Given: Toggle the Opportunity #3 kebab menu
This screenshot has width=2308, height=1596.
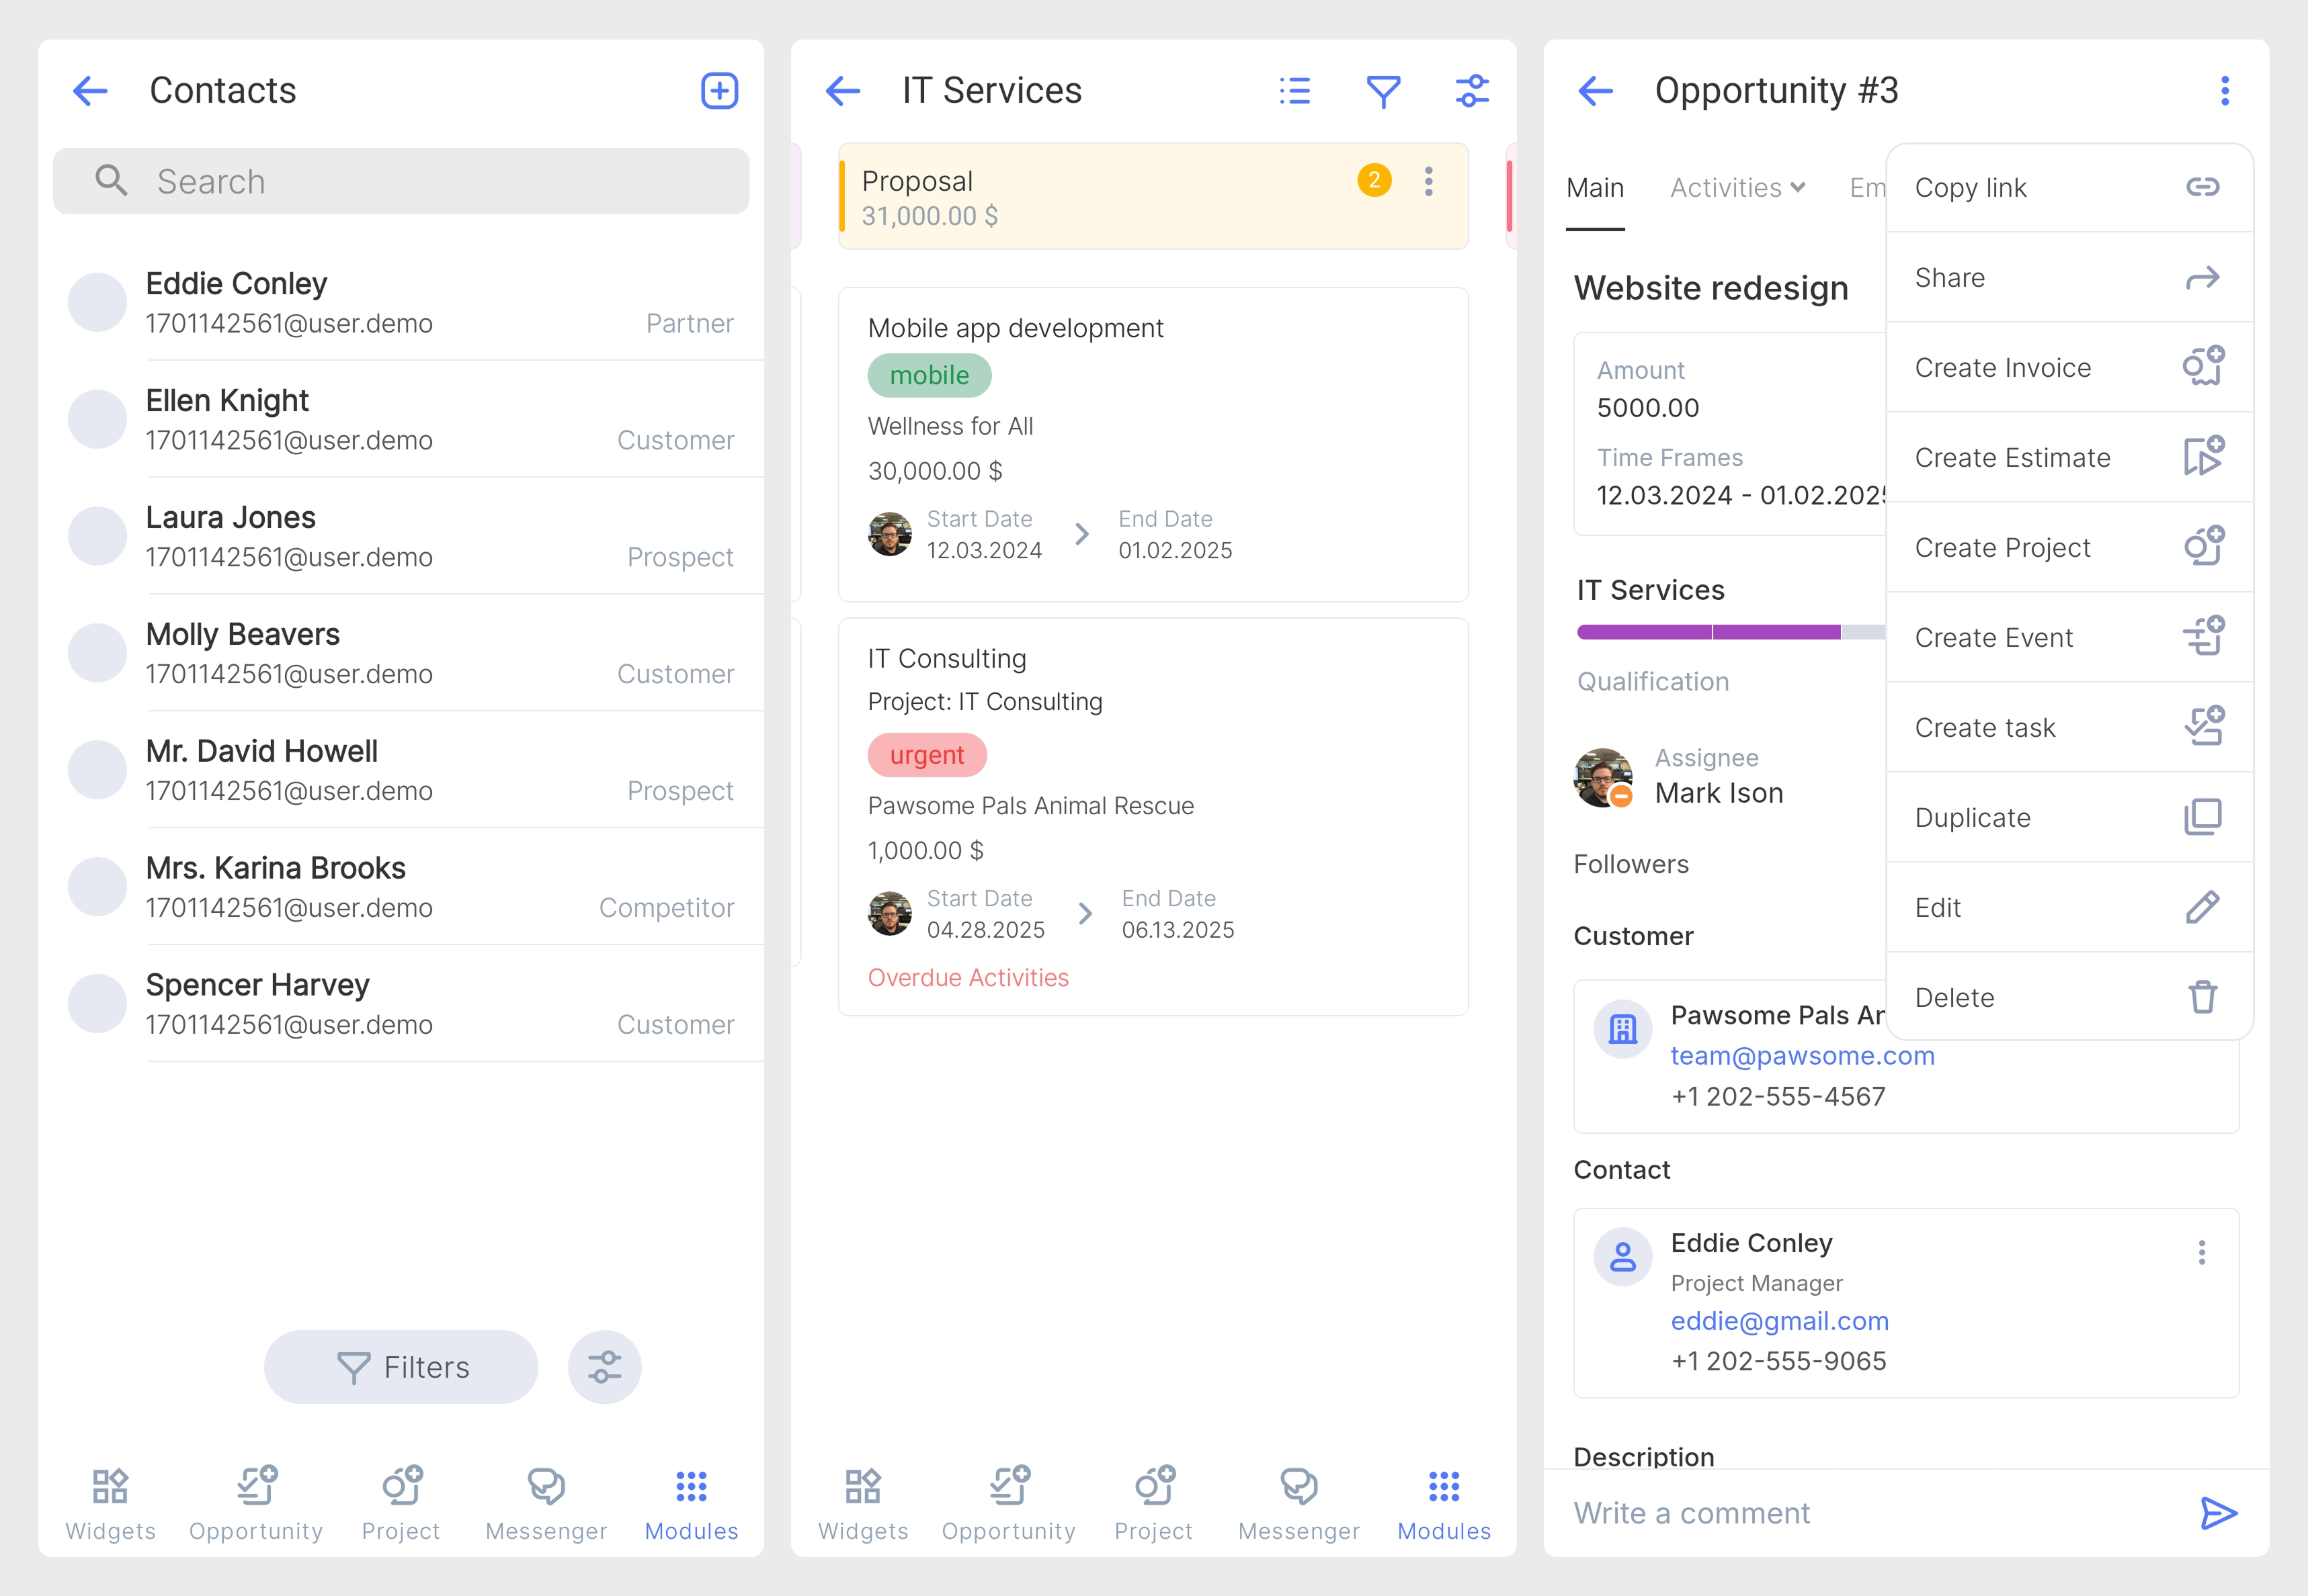Looking at the screenshot, I should [x=2225, y=91].
